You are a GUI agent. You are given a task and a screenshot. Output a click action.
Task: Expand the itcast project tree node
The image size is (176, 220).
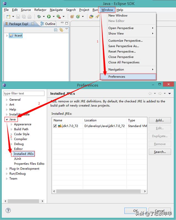coord(7,35)
